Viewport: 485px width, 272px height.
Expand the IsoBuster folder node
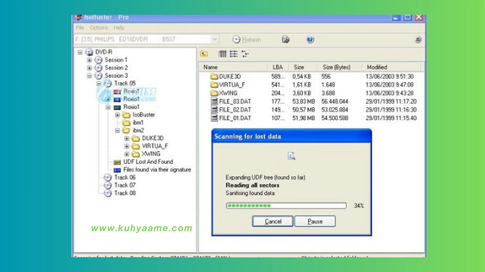[x=117, y=115]
